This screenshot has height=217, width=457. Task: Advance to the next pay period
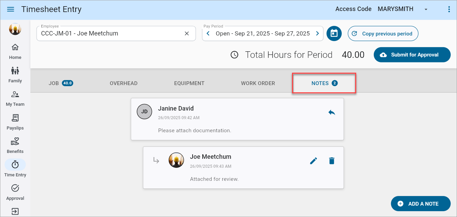point(317,33)
